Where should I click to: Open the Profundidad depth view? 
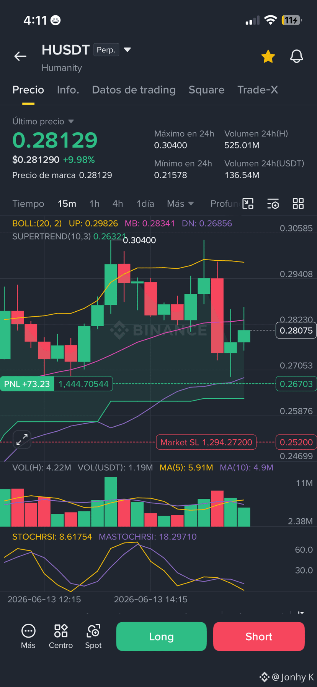tap(225, 204)
